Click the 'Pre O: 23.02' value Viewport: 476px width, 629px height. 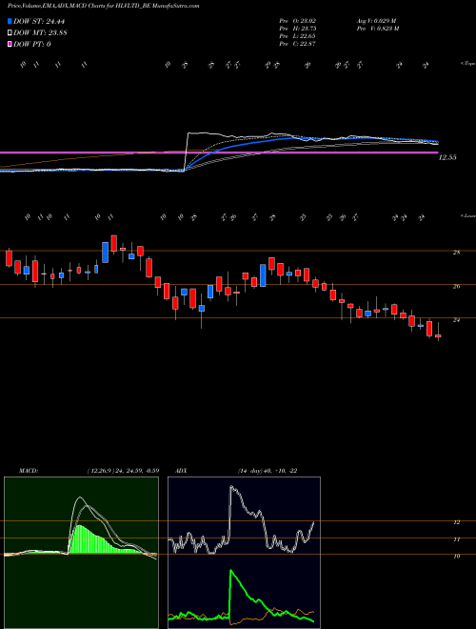pos(298,21)
